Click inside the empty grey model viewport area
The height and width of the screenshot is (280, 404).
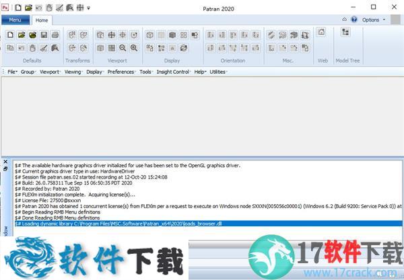click(x=202, y=116)
